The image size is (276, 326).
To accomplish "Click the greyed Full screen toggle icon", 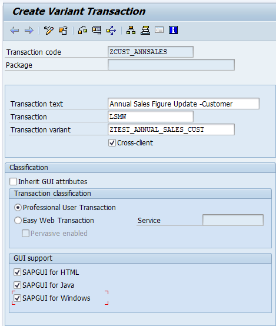I will click(159, 30).
